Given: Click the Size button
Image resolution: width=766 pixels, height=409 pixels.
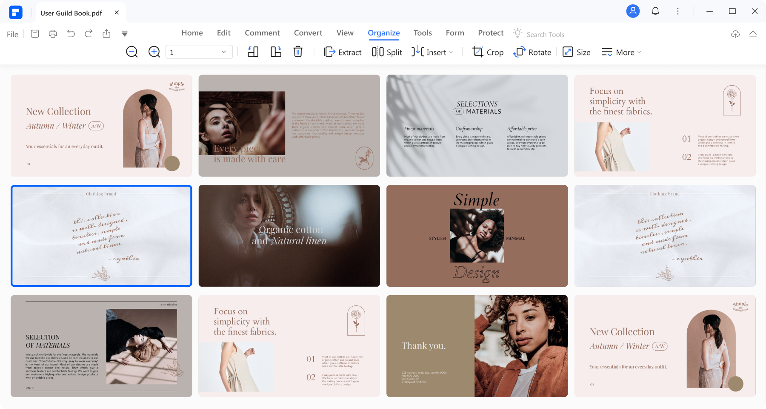Looking at the screenshot, I should pos(577,52).
